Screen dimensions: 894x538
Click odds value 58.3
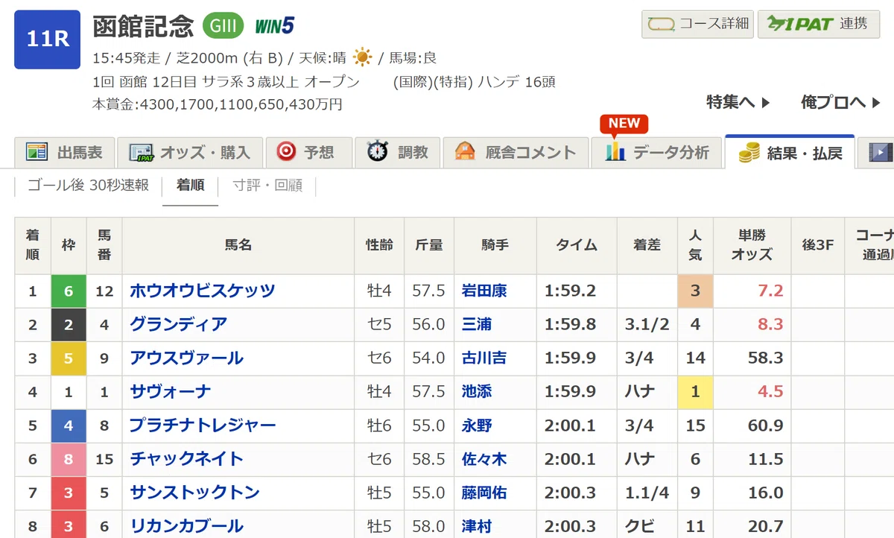point(766,358)
